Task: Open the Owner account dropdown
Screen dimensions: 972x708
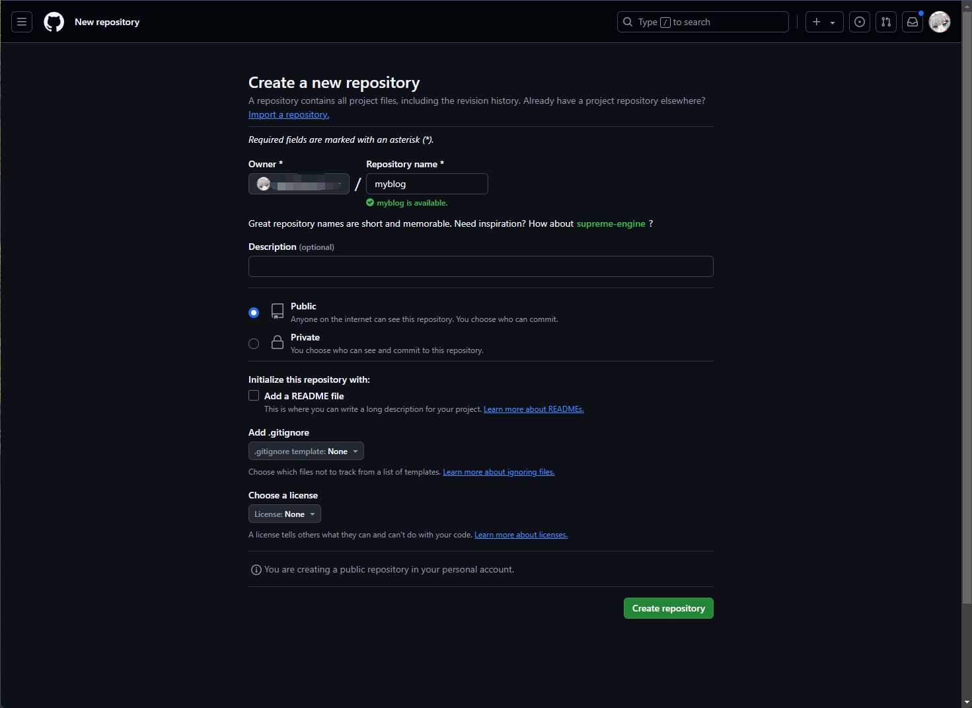Action: [x=299, y=184]
